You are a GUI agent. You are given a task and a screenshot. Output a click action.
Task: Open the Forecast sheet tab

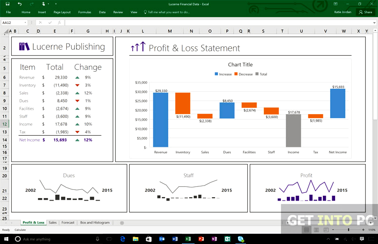coord(68,223)
